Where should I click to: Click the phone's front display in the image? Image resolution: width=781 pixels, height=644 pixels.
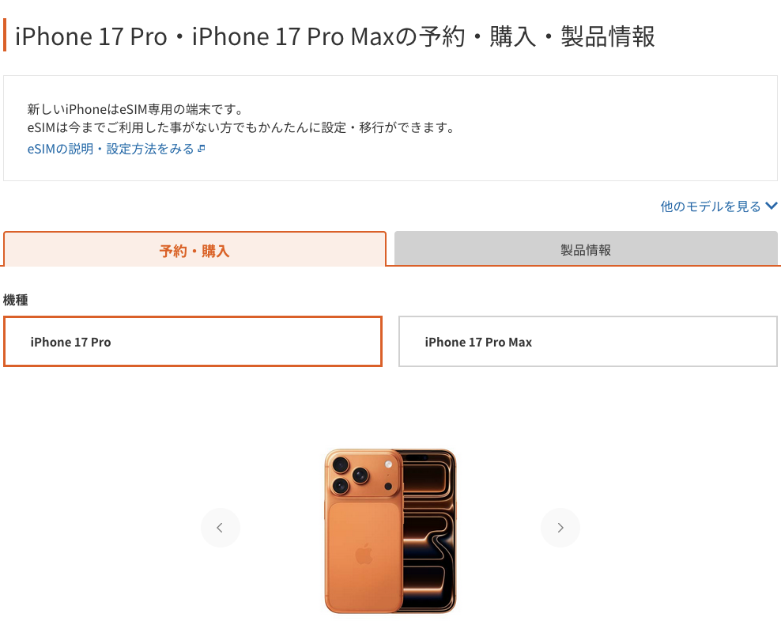click(x=429, y=531)
